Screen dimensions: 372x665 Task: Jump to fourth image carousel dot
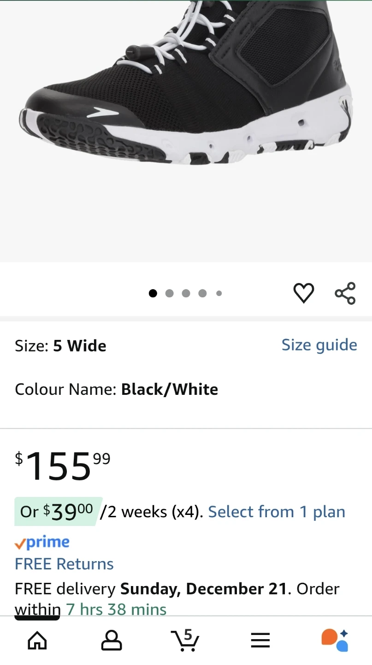click(x=202, y=293)
